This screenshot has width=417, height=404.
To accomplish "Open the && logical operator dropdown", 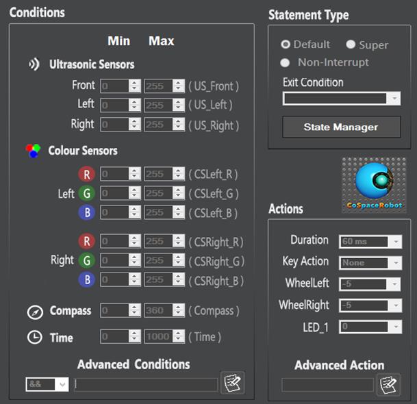I will click(47, 385).
